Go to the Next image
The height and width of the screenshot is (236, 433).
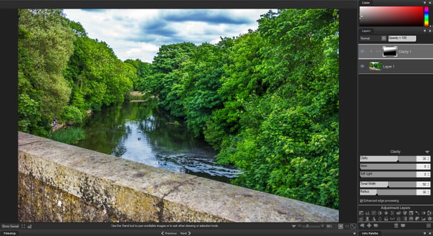coord(186,234)
